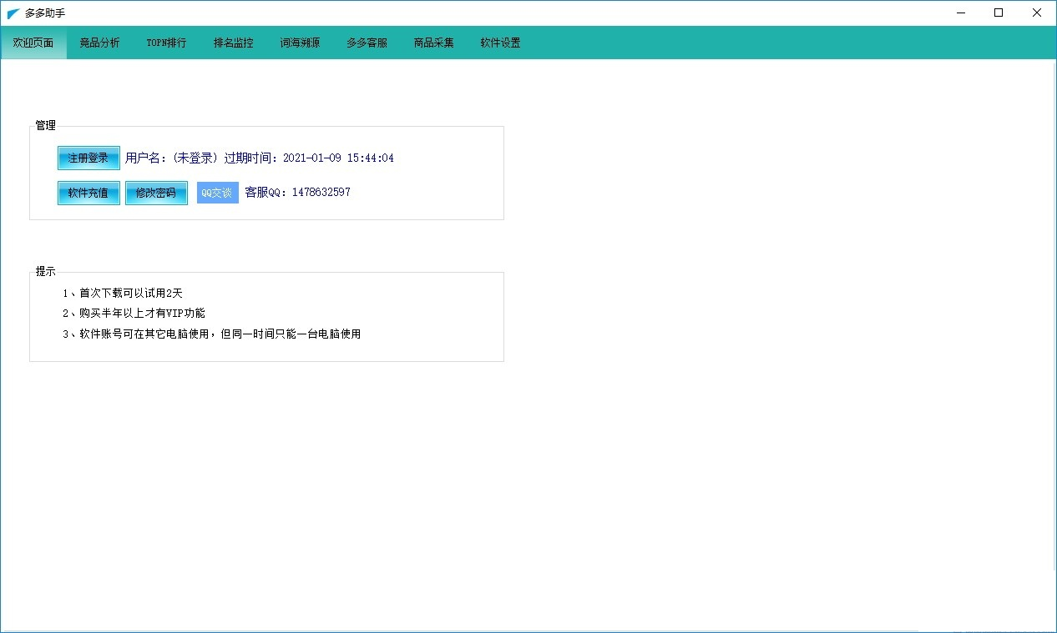Screen dimensions: 1057x633
Task: Click the tip about 2-day free trial
Action: 123,293
